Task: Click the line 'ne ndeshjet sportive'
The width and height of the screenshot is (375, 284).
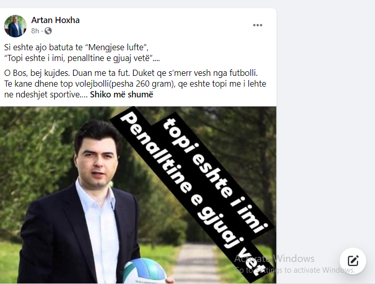Action: pos(46,94)
